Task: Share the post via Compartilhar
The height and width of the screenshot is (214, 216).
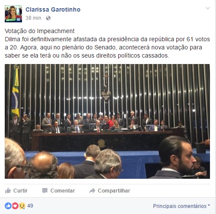Action: pos(110,191)
